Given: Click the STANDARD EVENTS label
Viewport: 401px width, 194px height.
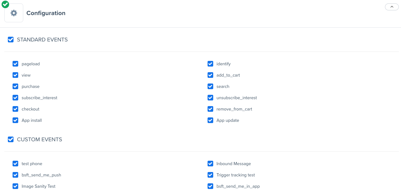Looking at the screenshot, I should [42, 40].
